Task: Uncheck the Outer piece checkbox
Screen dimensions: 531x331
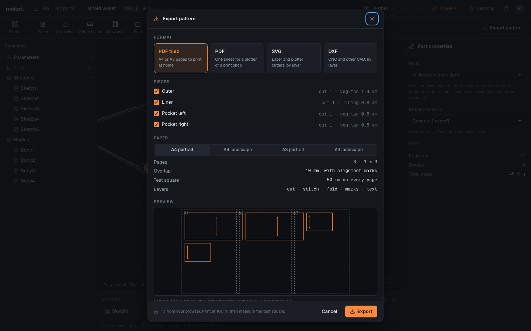Action: click(156, 91)
